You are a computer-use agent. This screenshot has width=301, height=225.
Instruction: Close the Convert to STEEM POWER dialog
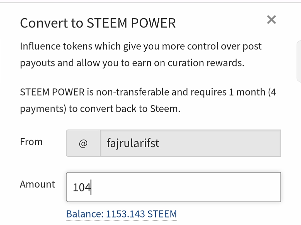point(271,20)
